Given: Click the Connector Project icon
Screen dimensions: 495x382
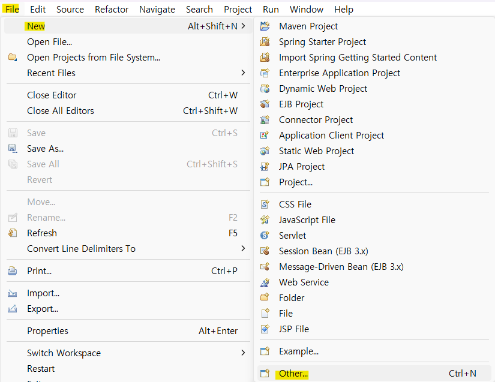Looking at the screenshot, I should (265, 120).
